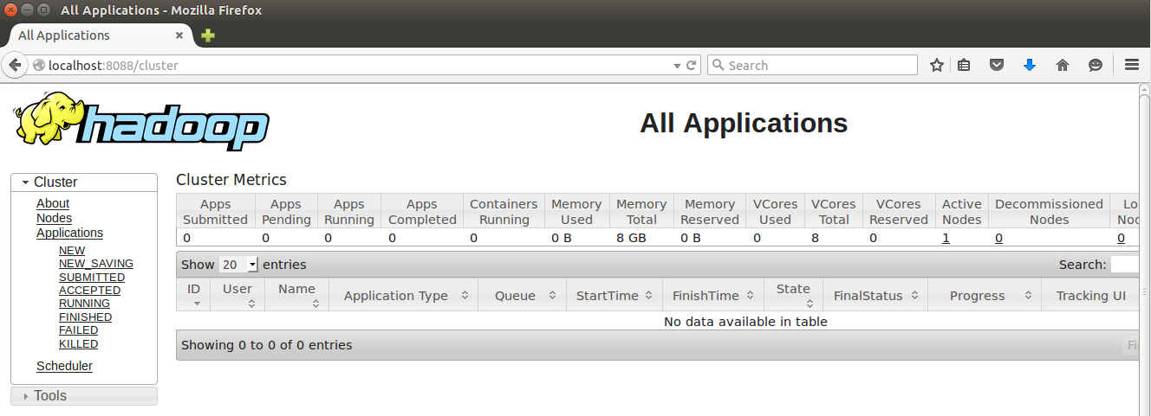Click 'No data available in table' text
Screen dimensions: 1151x416
click(745, 322)
